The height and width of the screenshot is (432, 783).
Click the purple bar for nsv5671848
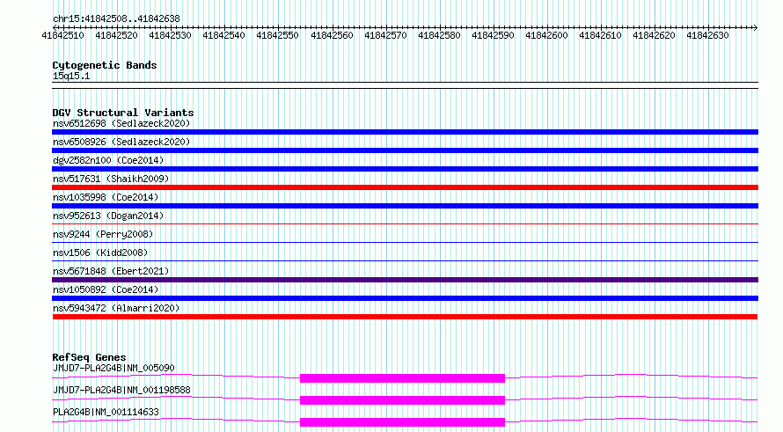pyautogui.click(x=405, y=280)
